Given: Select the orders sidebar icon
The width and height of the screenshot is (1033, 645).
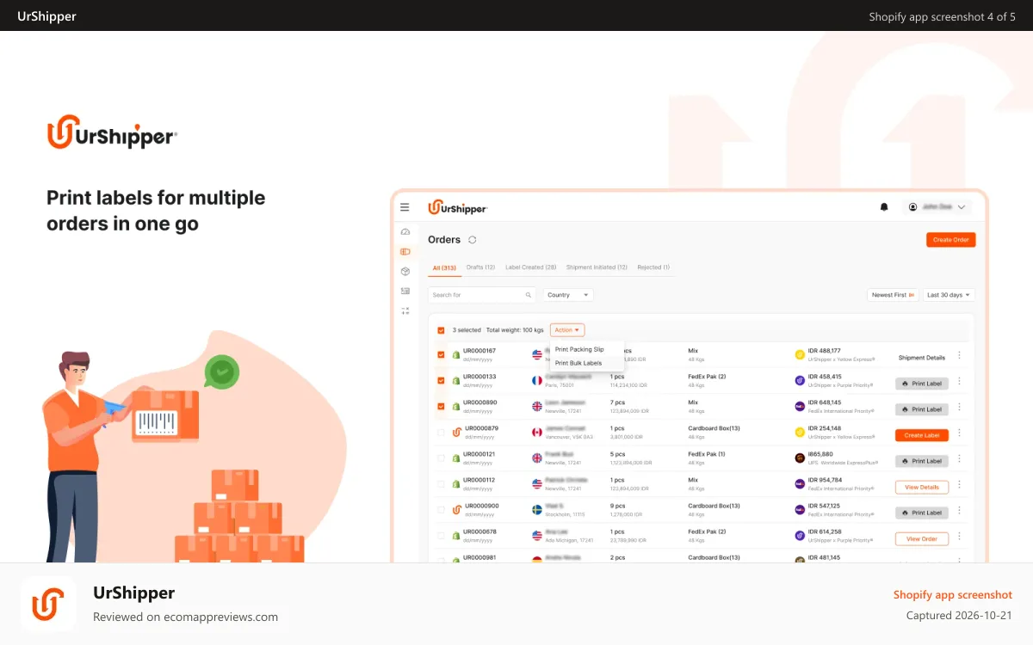Looking at the screenshot, I should 405,252.
